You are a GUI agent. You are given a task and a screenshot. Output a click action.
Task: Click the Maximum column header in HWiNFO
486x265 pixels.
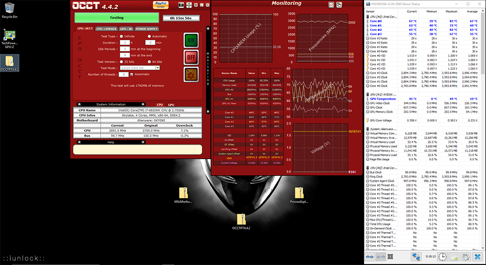click(x=451, y=12)
